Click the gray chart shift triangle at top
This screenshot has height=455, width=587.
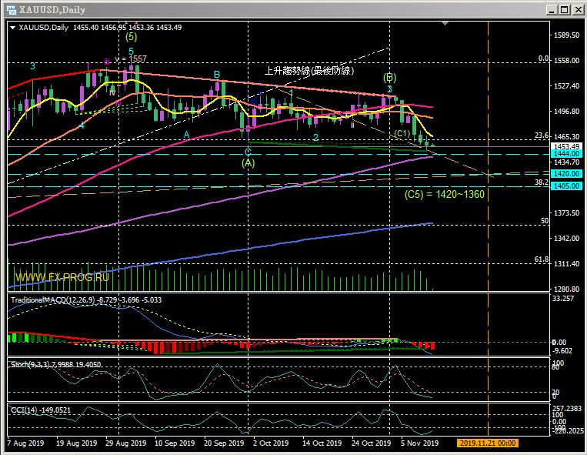(x=444, y=25)
